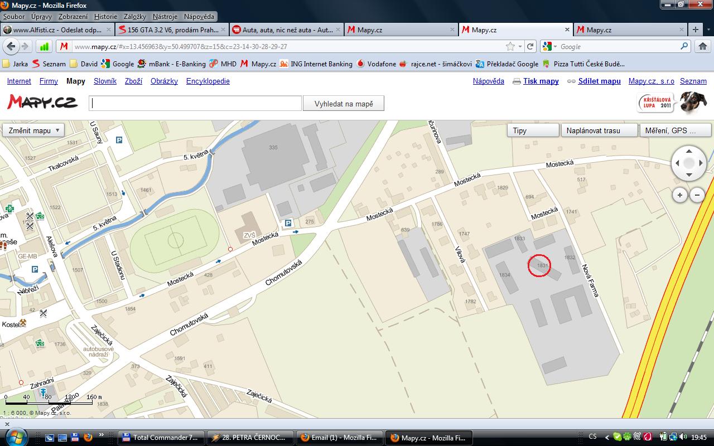Viewport: 714px width, 446px height.
Task: Open the Sdílet mapu link
Action: [x=599, y=81]
